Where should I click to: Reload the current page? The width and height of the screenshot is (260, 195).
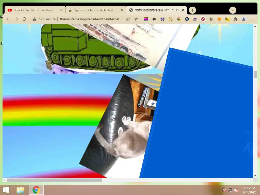tap(24, 19)
